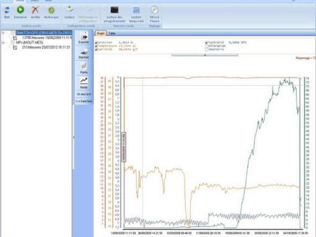The height and width of the screenshot is (237, 316).
Task: Enable the Chloration checkbox
Action: (206, 46)
